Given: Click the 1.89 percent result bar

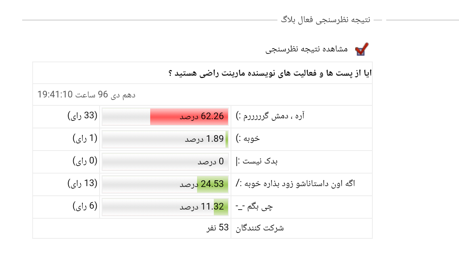Looking at the screenshot, I should [x=165, y=139].
